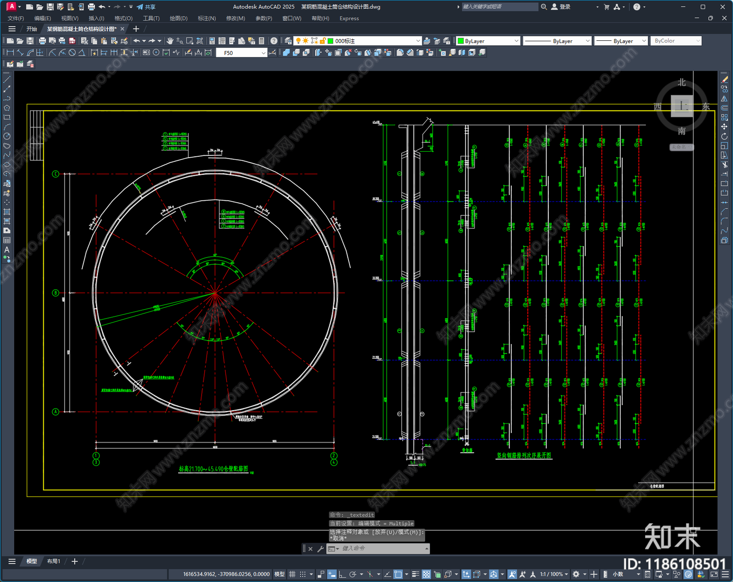
Task: Open Layer Properties Manager icon
Action: pyautogui.click(x=288, y=41)
